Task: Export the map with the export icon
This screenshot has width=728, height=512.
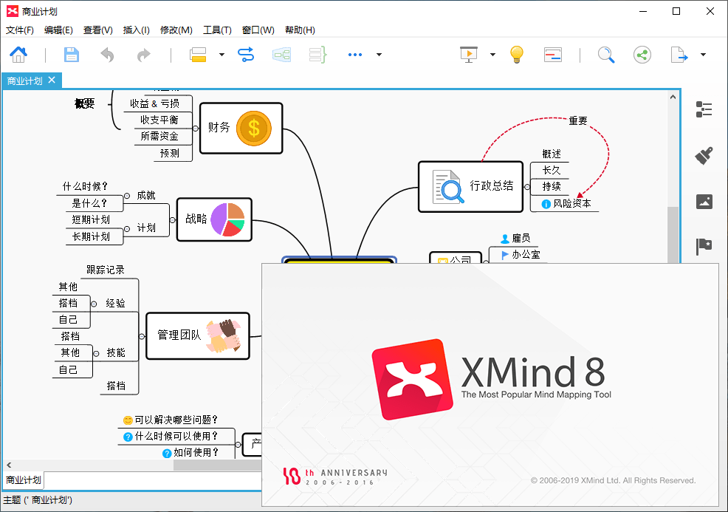Action: 679,55
